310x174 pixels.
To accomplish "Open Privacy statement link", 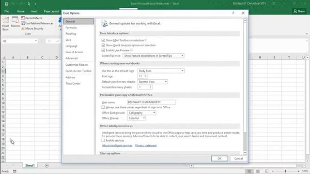I will click(146, 145).
